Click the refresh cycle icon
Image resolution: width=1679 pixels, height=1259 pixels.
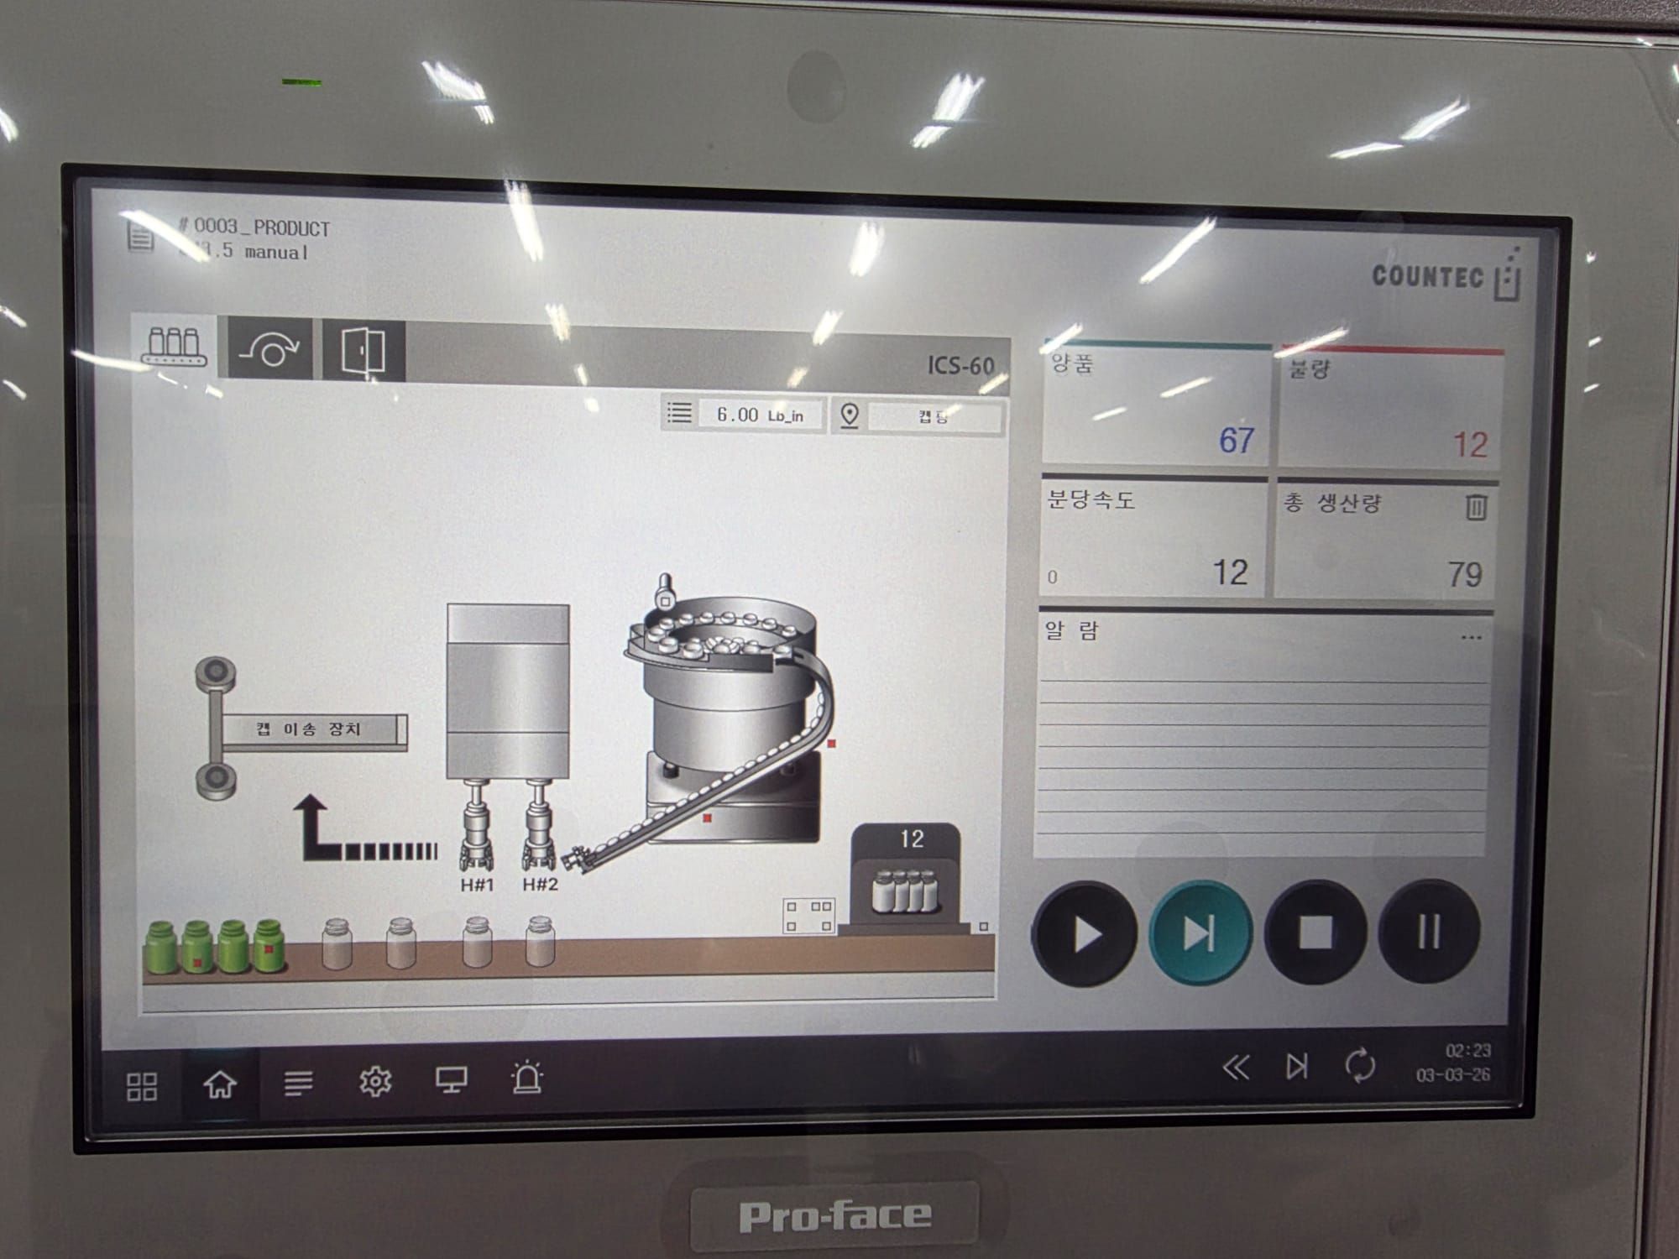pos(1360,1066)
